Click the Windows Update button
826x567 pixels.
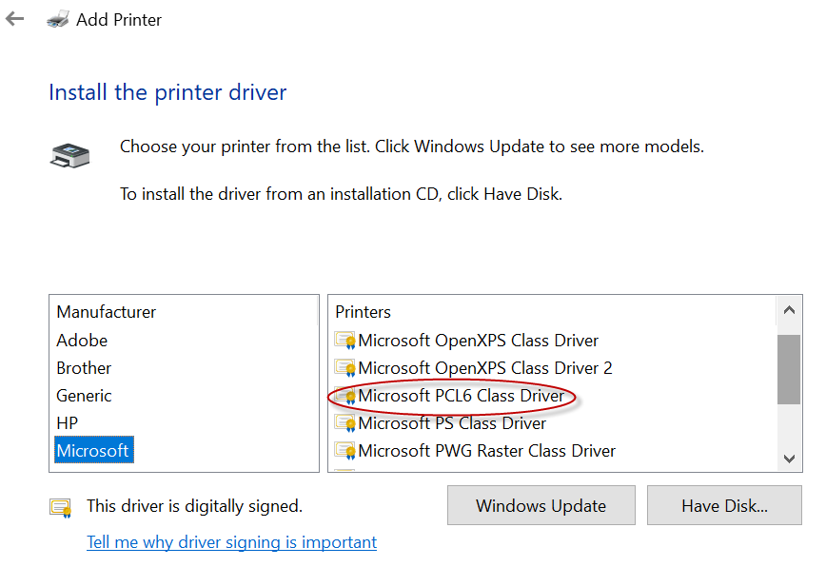pyautogui.click(x=541, y=505)
